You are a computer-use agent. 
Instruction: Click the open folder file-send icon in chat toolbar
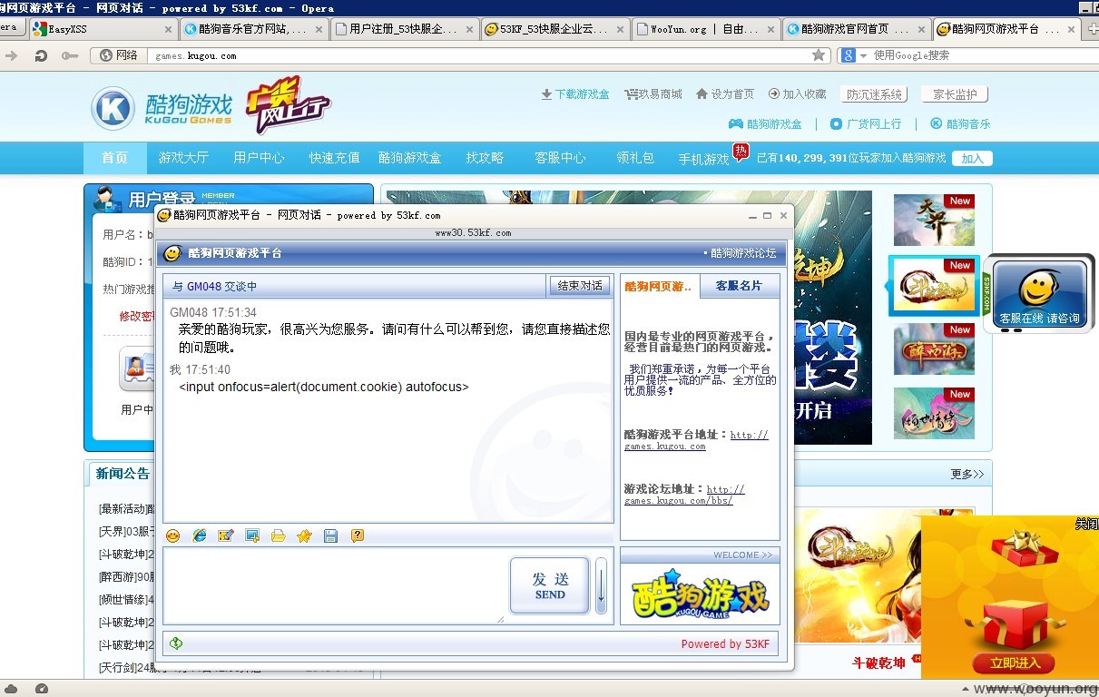[x=279, y=535]
